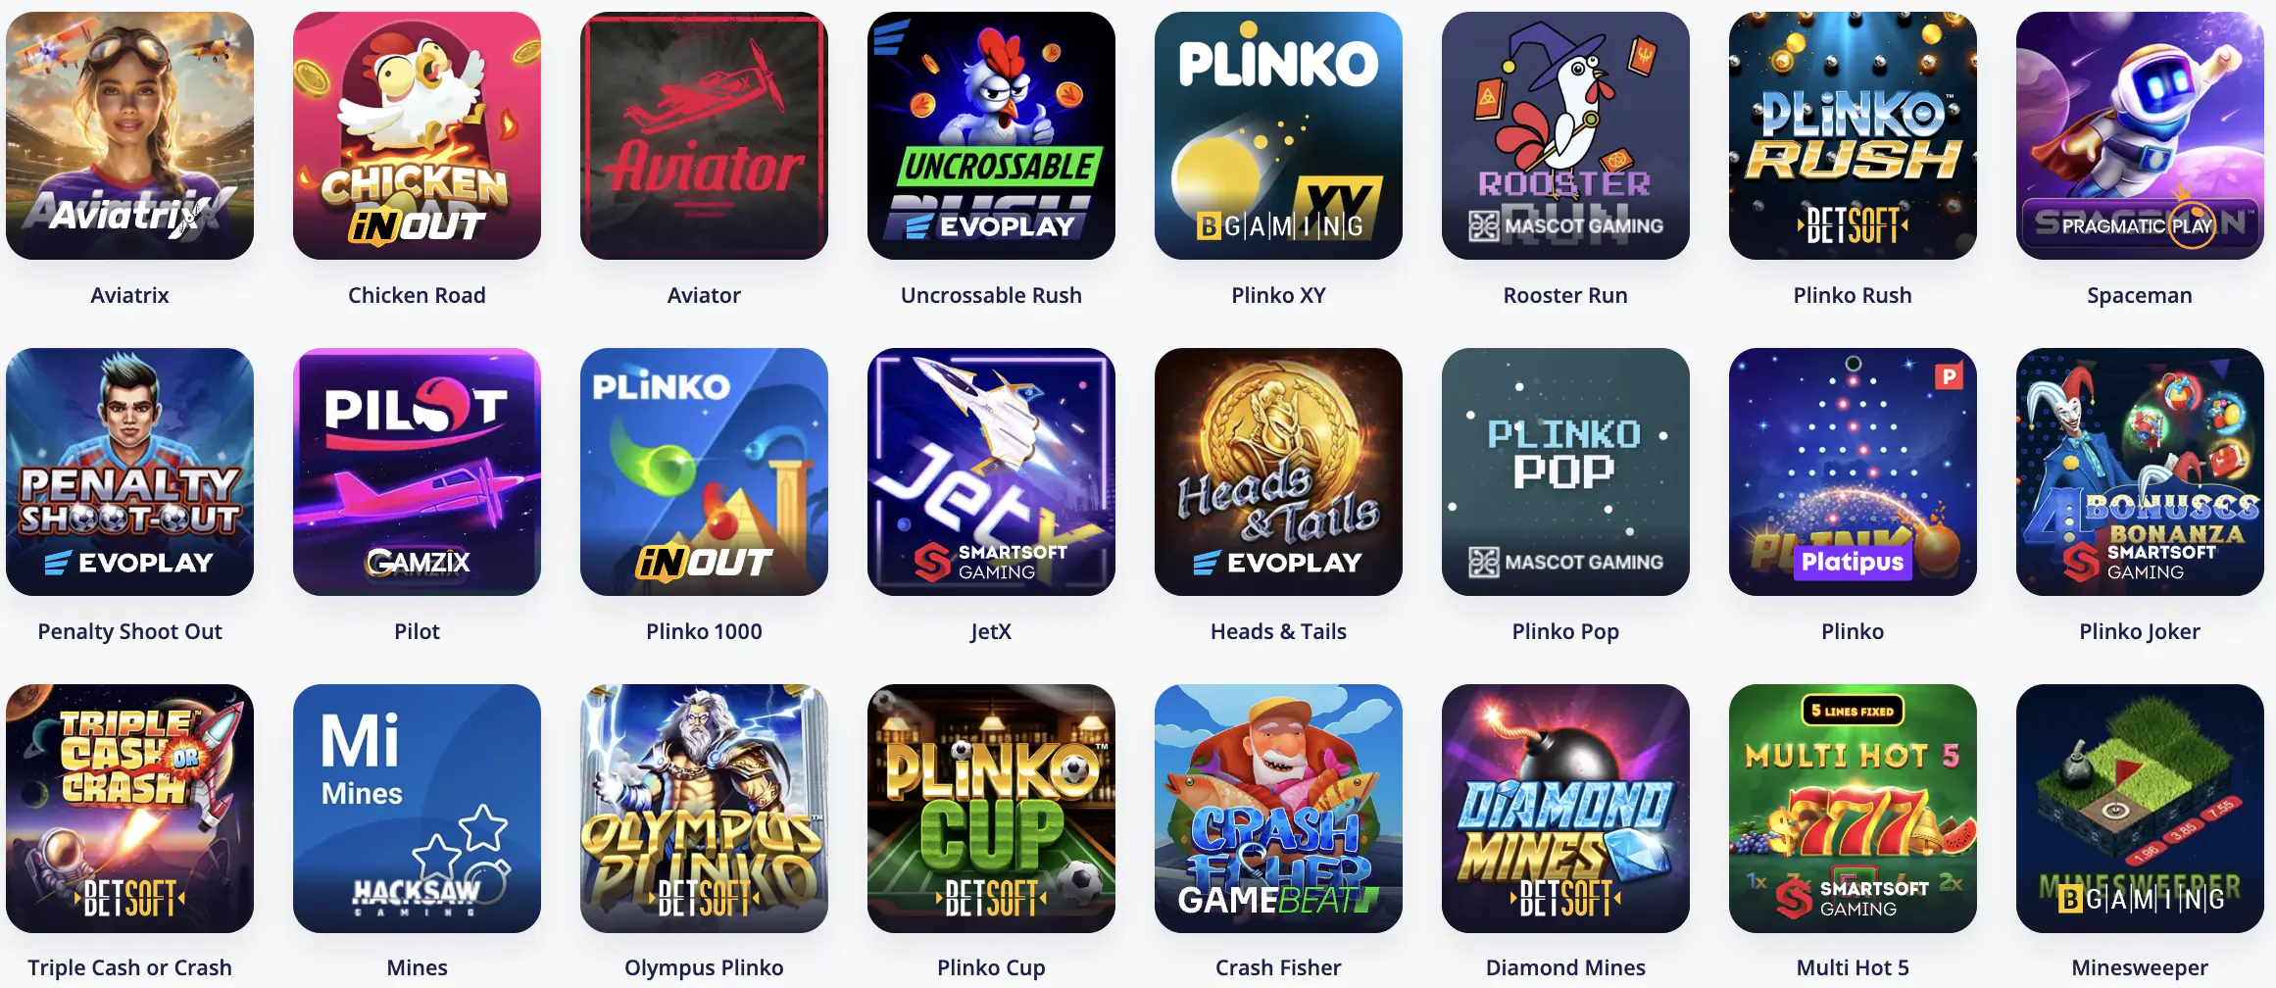Image resolution: width=2276 pixels, height=988 pixels.
Task: Open the Aviatrix game thumbnail
Action: click(x=129, y=135)
